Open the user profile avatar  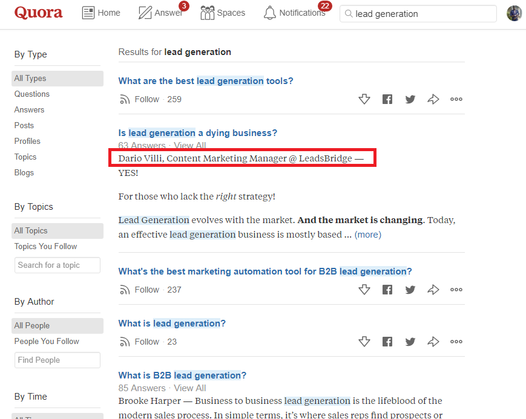[x=514, y=13]
